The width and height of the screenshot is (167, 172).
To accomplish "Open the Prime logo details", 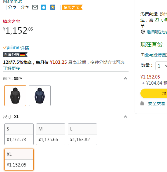I will coord(11,48).
